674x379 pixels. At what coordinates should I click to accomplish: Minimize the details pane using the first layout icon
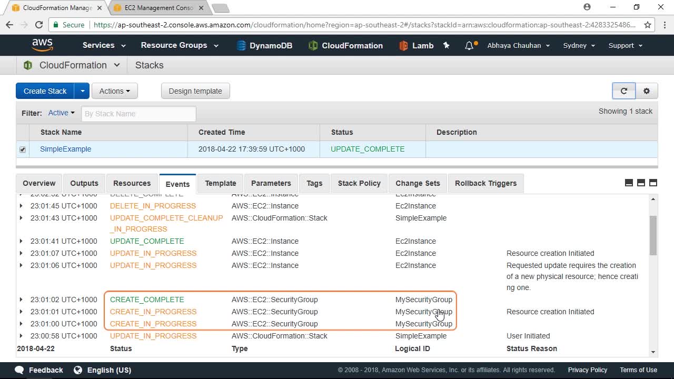629,183
